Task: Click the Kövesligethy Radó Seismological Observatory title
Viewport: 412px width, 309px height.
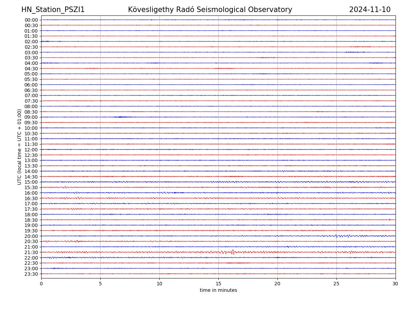Action: click(210, 10)
